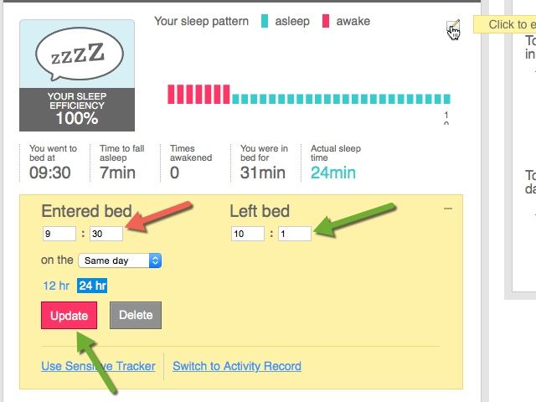536x402 pixels.
Task: Click the red awake bars in the sleep pattern
Action: pos(198,95)
